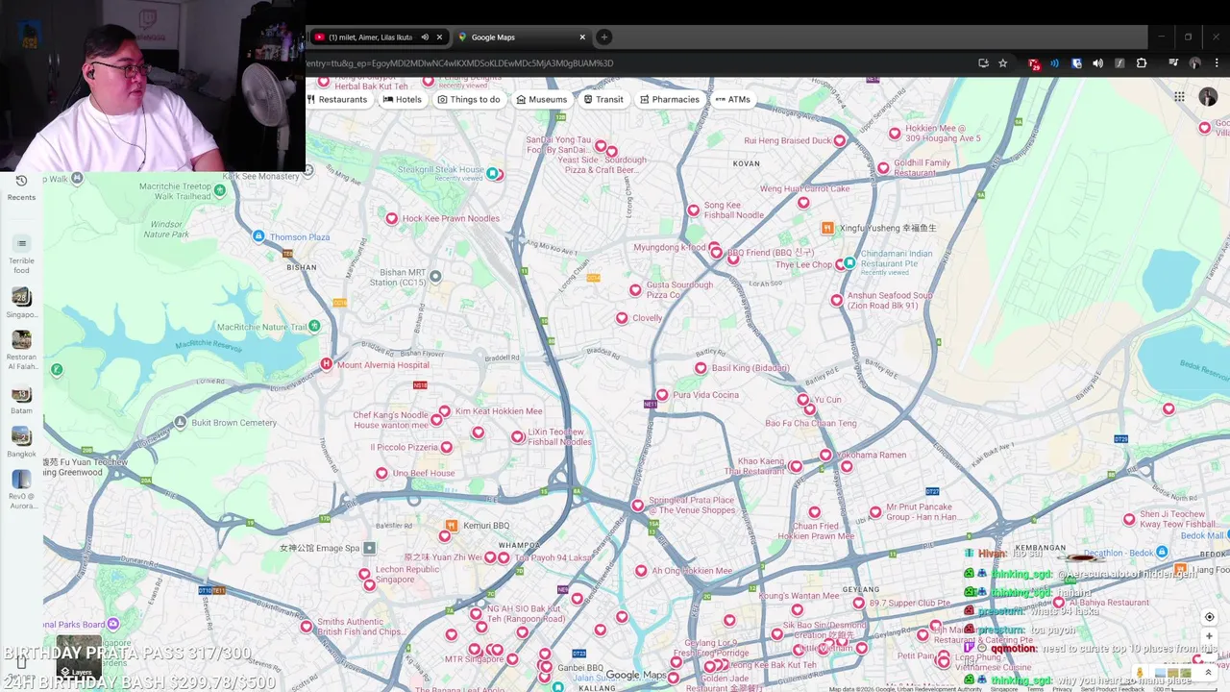
Task: Open the Send Product Feedback link
Action: click(1112, 689)
